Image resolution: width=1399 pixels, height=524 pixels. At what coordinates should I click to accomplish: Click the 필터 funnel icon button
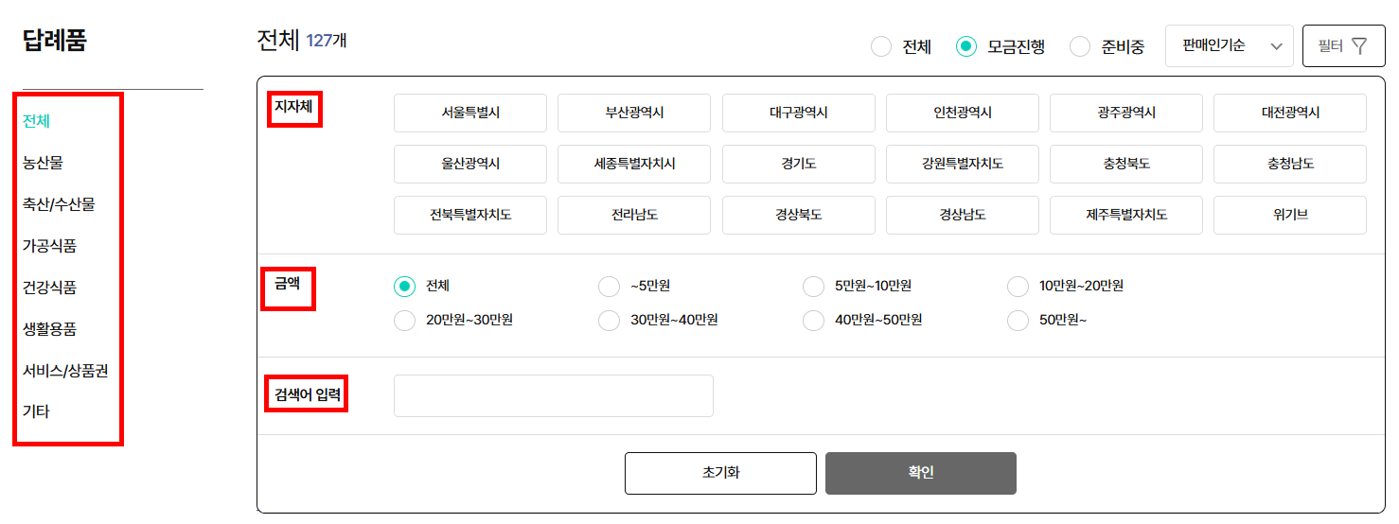(1344, 45)
